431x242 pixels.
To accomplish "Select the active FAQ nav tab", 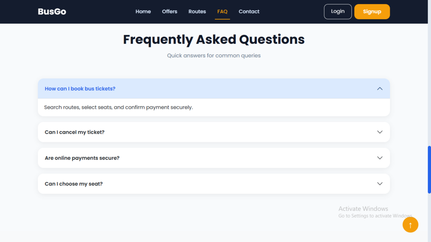I will (222, 12).
